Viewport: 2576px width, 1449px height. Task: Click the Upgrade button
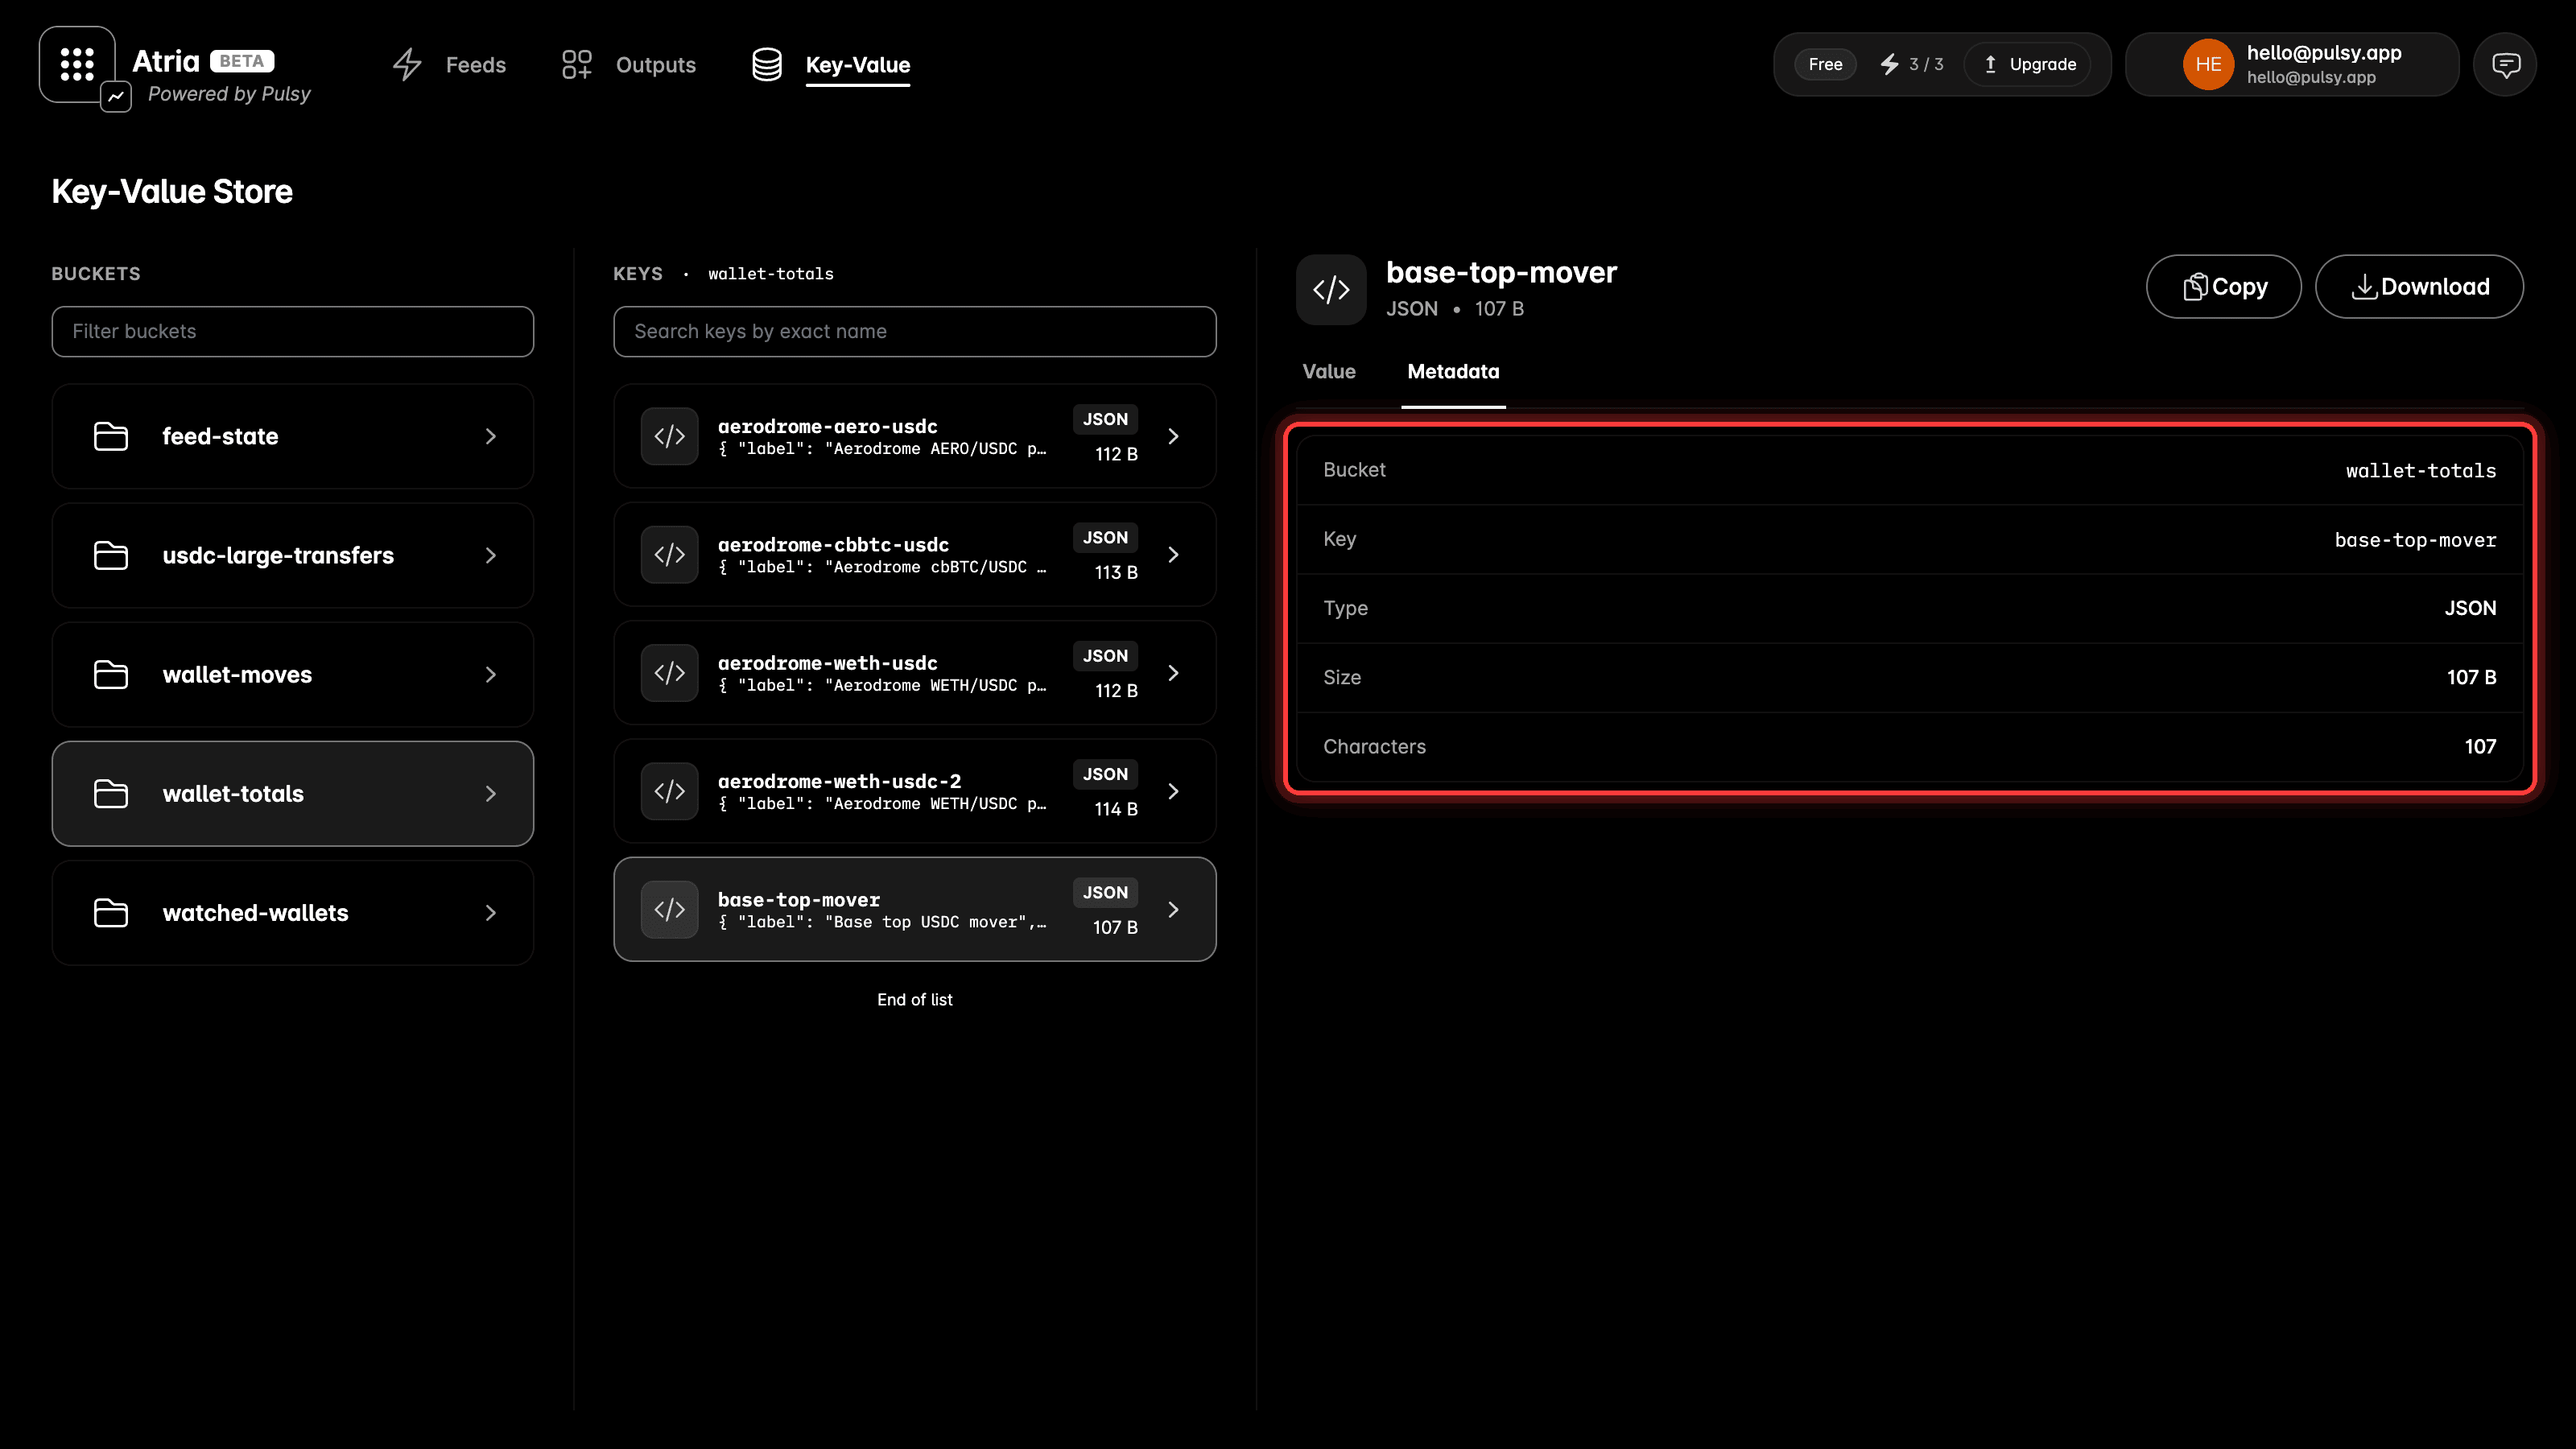click(2029, 65)
